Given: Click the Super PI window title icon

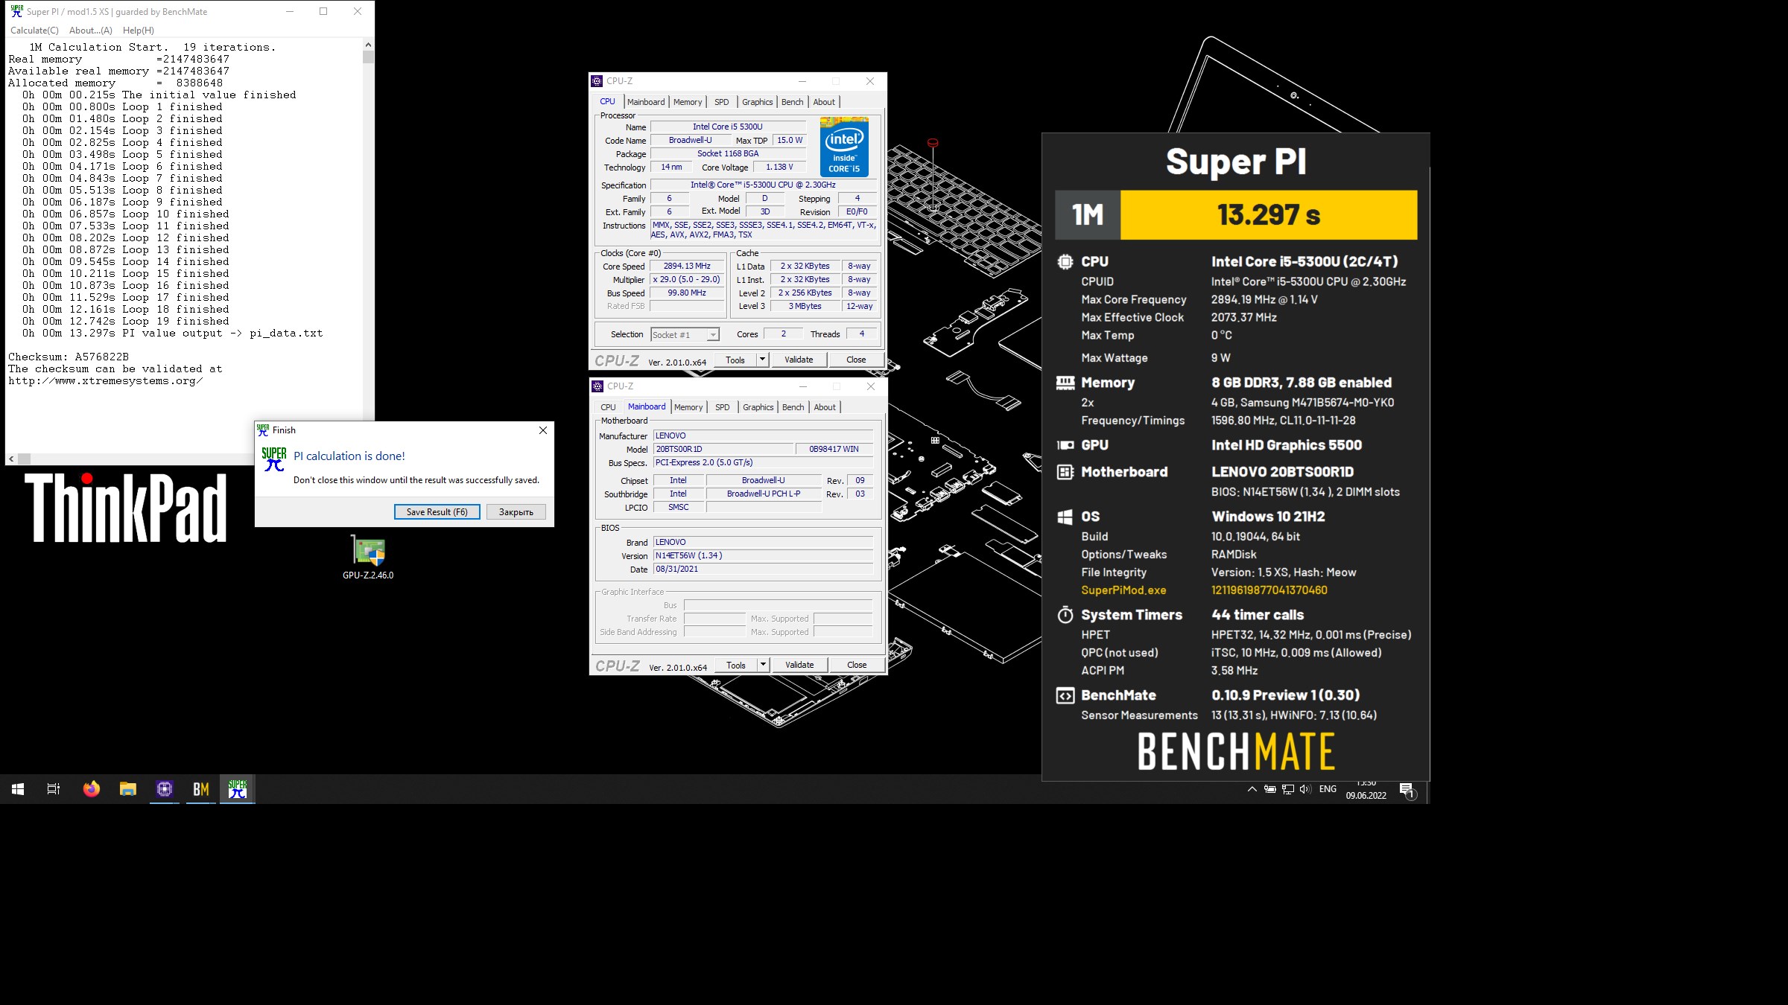Looking at the screenshot, I should pos(16,11).
